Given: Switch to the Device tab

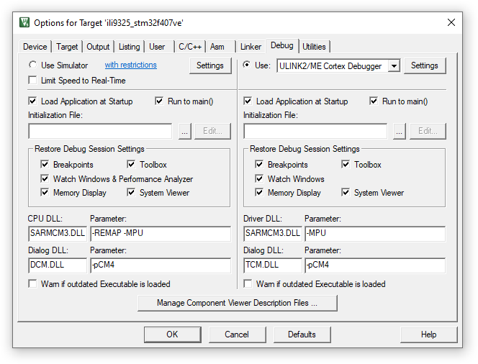Looking at the screenshot, I should tap(35, 47).
